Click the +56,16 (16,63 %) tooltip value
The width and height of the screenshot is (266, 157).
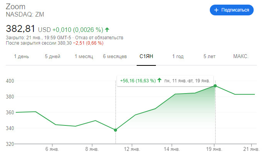click(137, 81)
